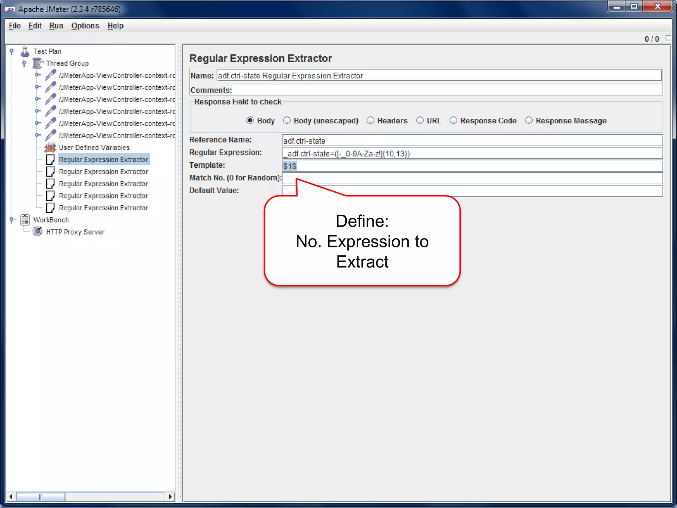This screenshot has height=508, width=677.
Task: Click the Regular Expression field
Action: (472, 153)
